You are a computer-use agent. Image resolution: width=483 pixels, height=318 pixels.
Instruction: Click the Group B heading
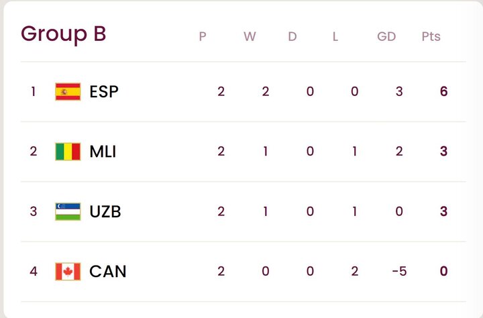pos(63,34)
